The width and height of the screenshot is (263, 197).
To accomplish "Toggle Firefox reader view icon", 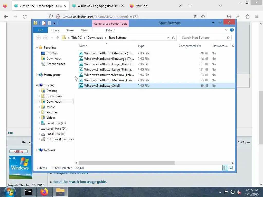I will (195, 16).
